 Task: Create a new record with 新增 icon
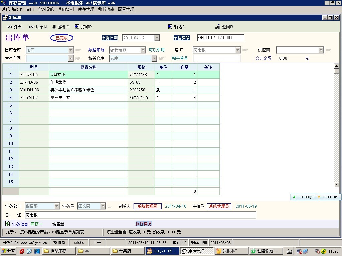[170, 27]
